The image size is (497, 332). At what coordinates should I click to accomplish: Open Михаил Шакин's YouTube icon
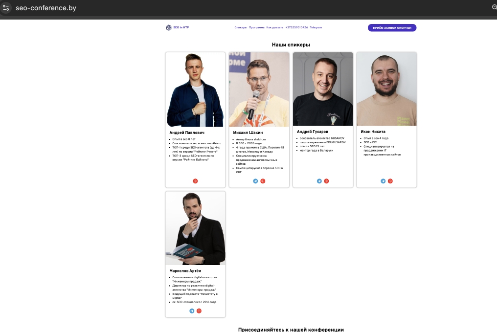pyautogui.click(x=263, y=181)
